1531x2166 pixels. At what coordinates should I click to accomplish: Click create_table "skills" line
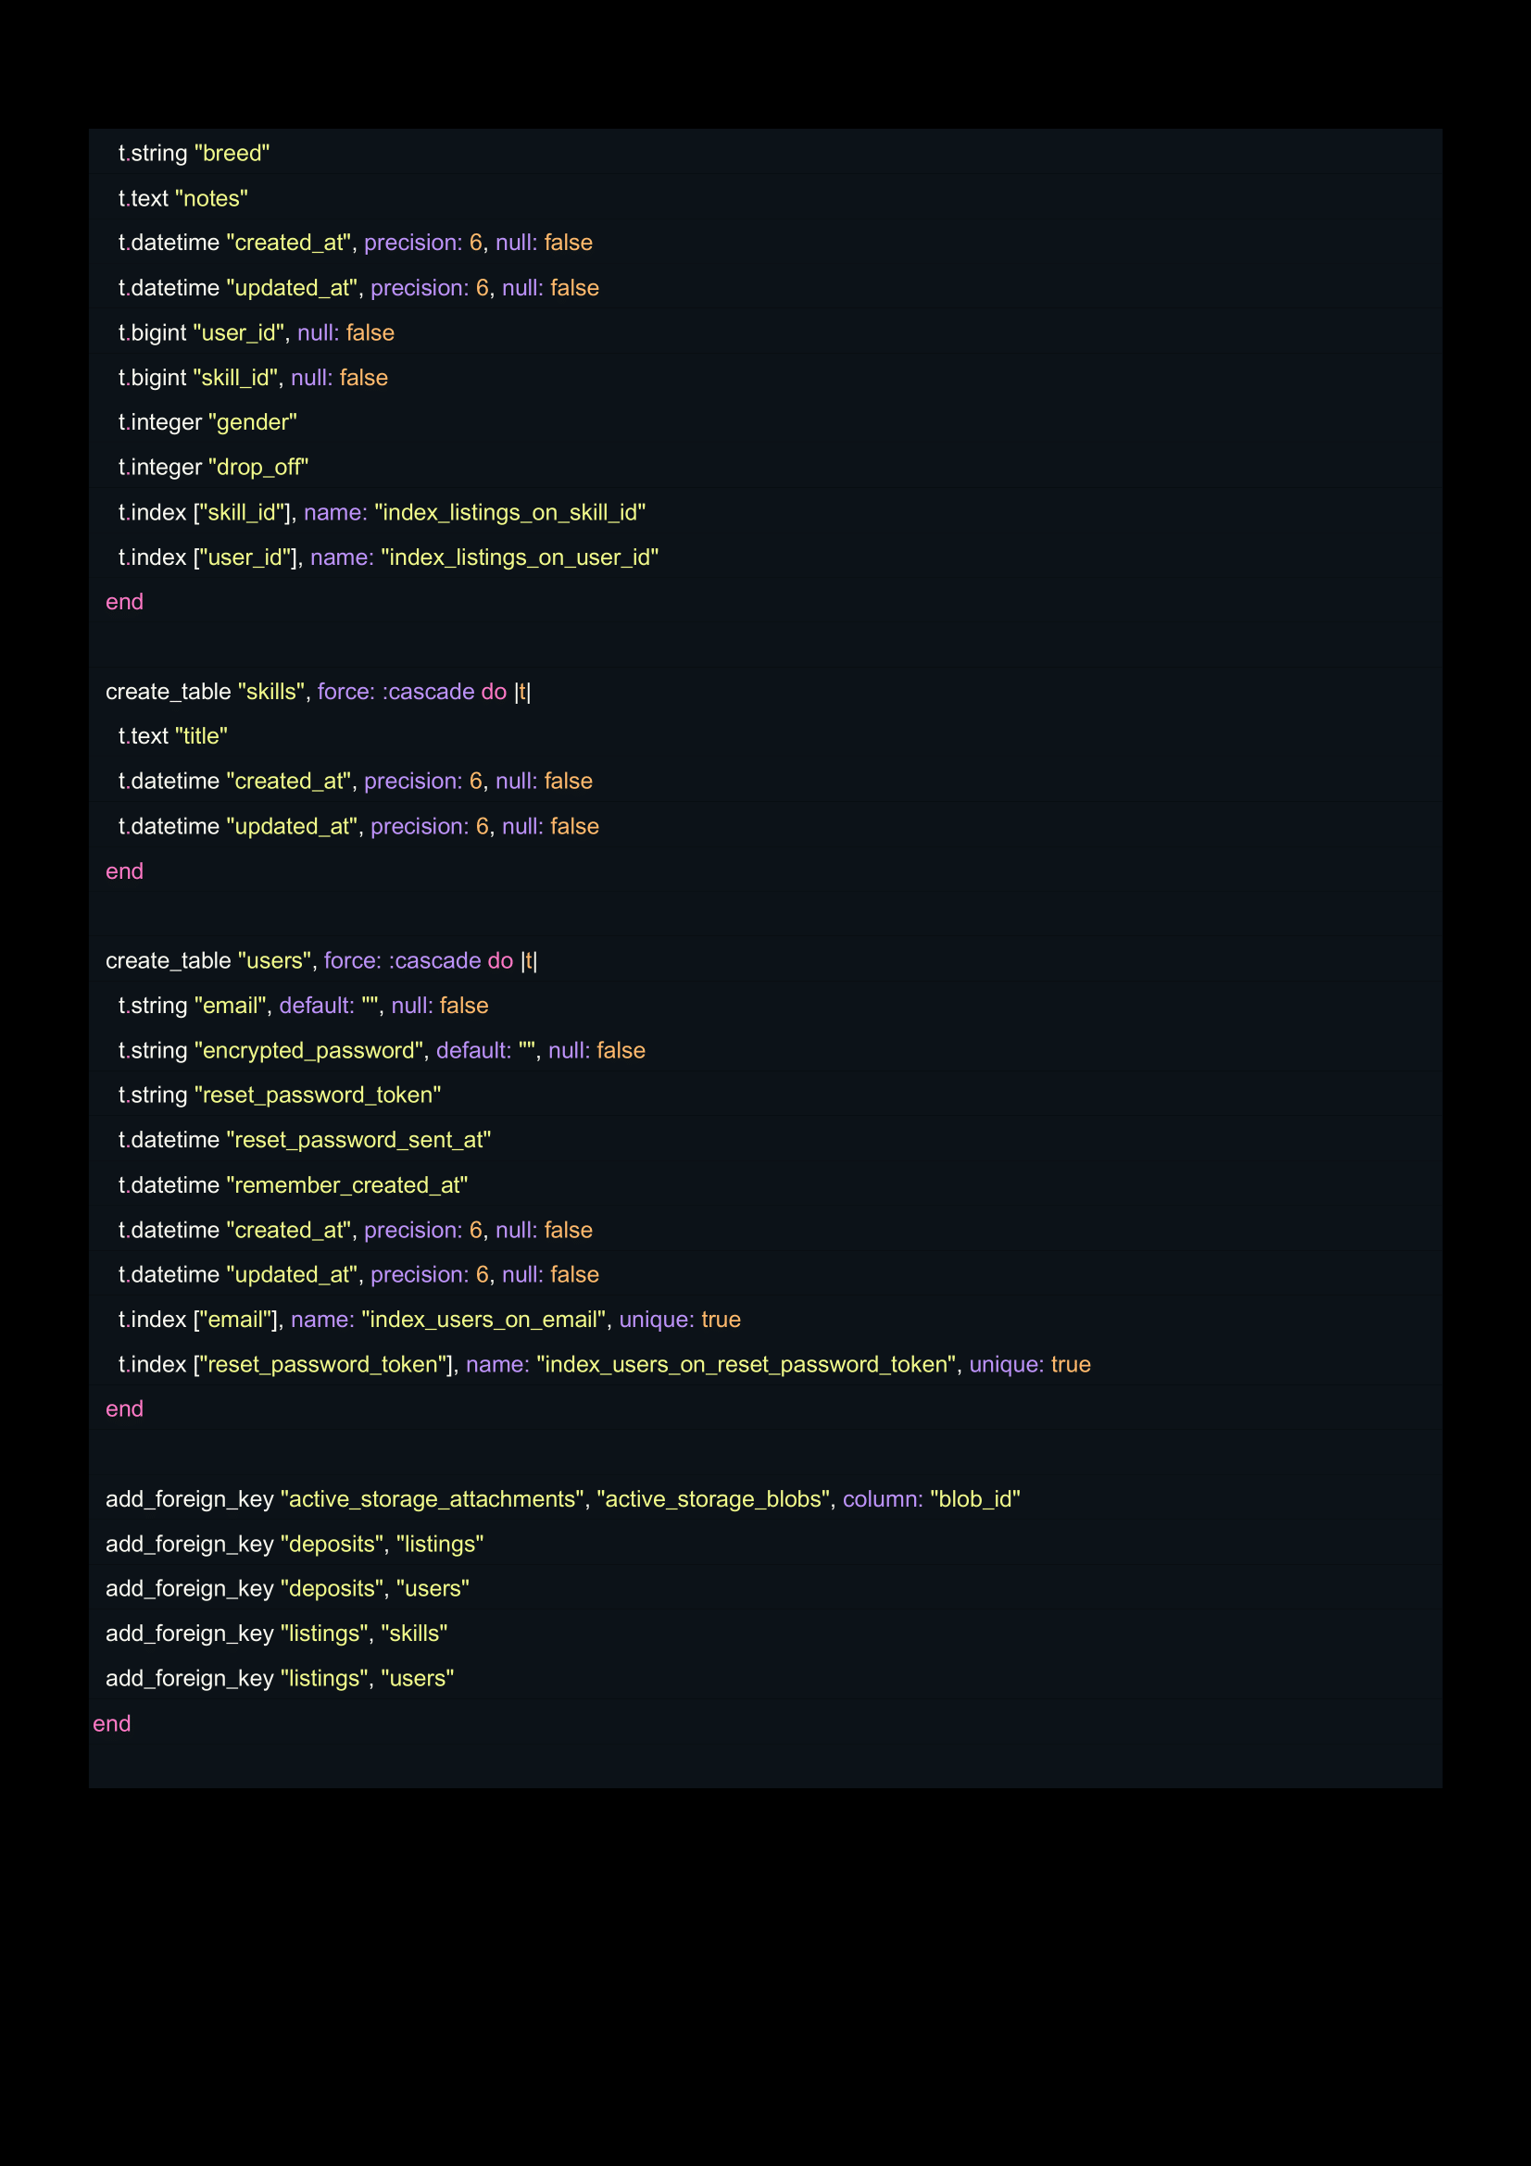click(318, 693)
